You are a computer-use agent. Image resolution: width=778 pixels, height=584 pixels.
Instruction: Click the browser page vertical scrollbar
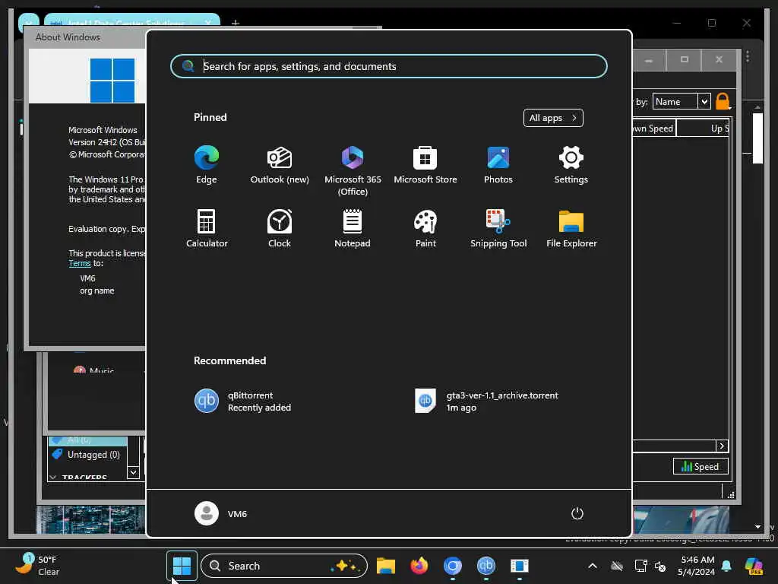[x=757, y=138]
